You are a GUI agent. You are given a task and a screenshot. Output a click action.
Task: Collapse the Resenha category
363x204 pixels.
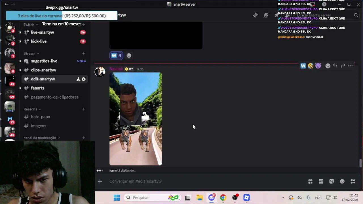32,109
